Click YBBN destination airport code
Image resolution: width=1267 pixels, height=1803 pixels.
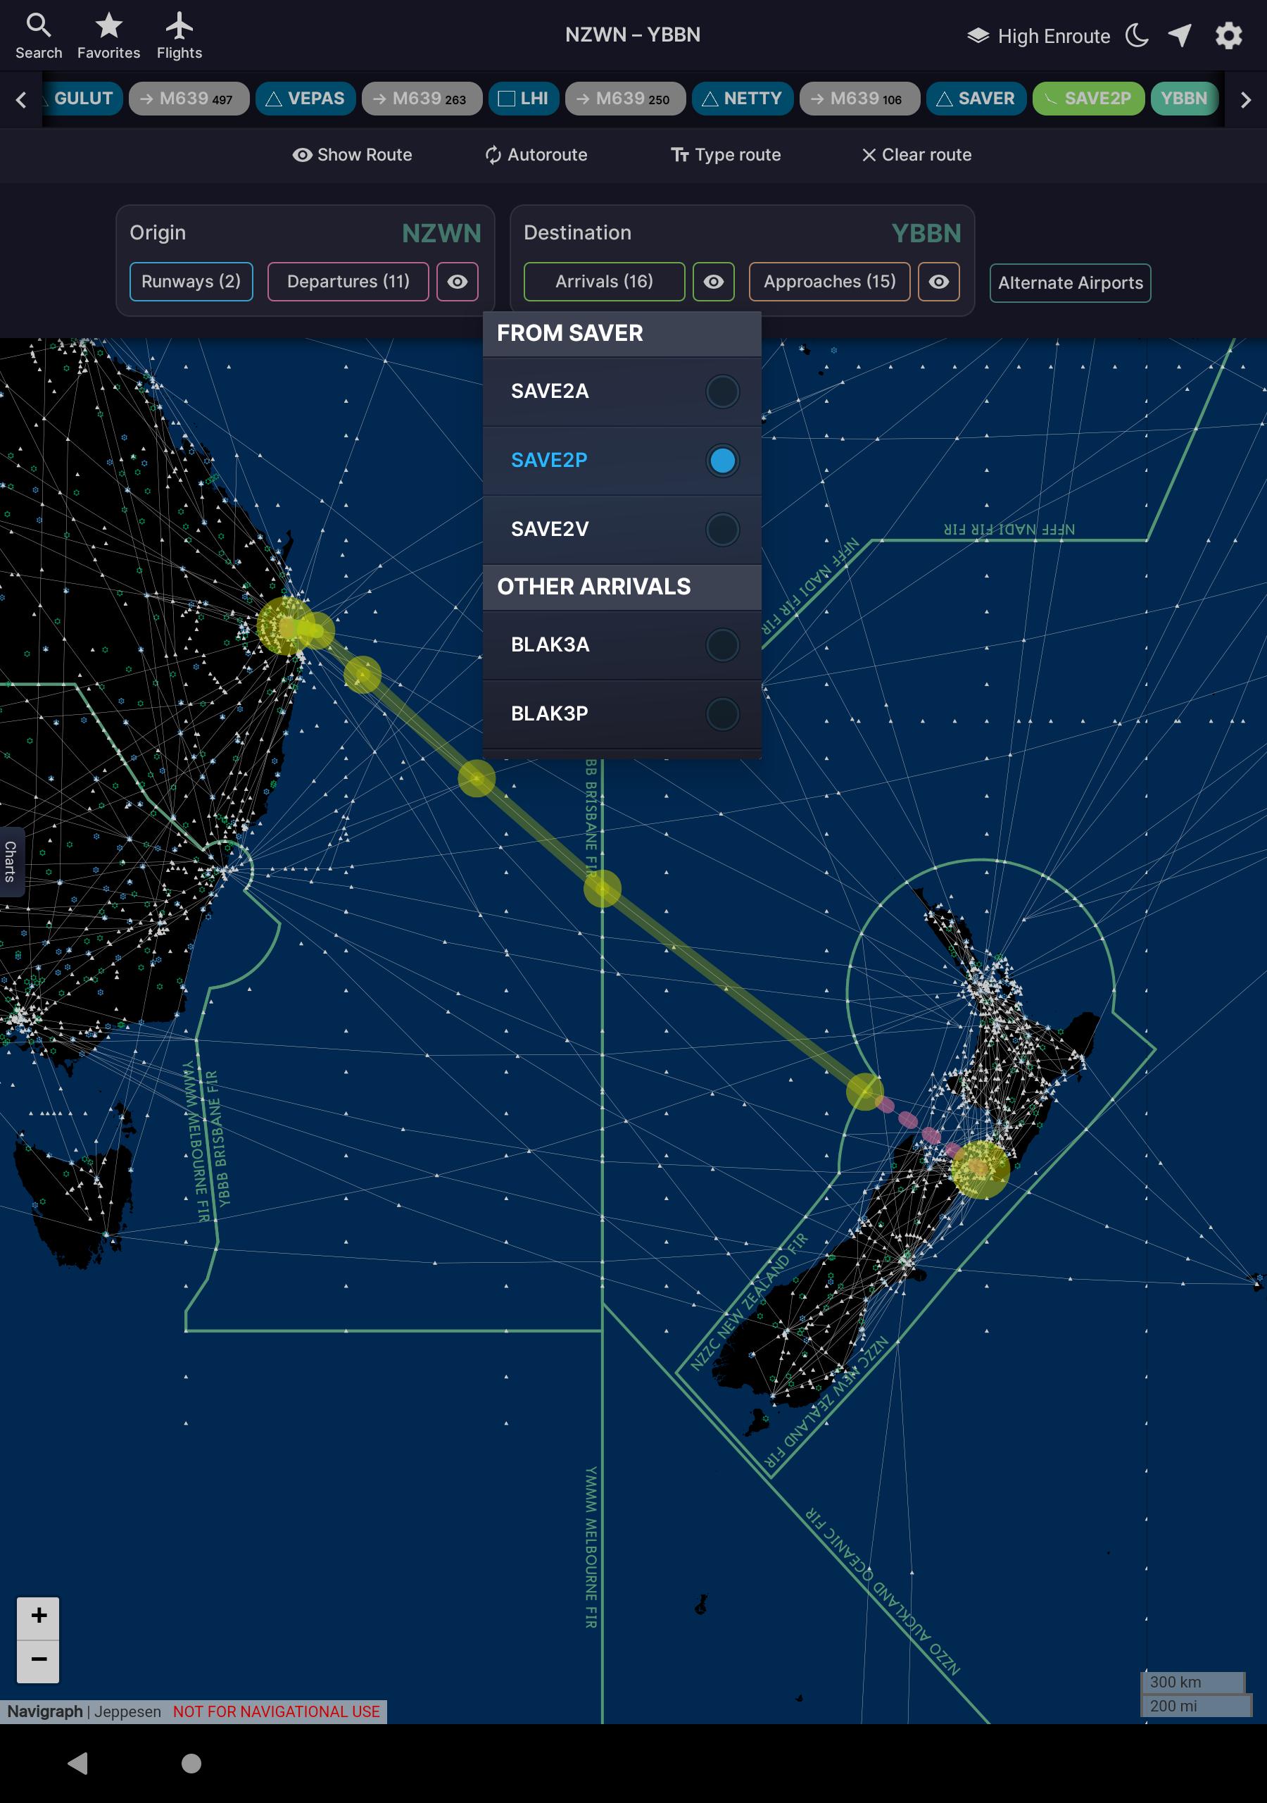coord(926,233)
